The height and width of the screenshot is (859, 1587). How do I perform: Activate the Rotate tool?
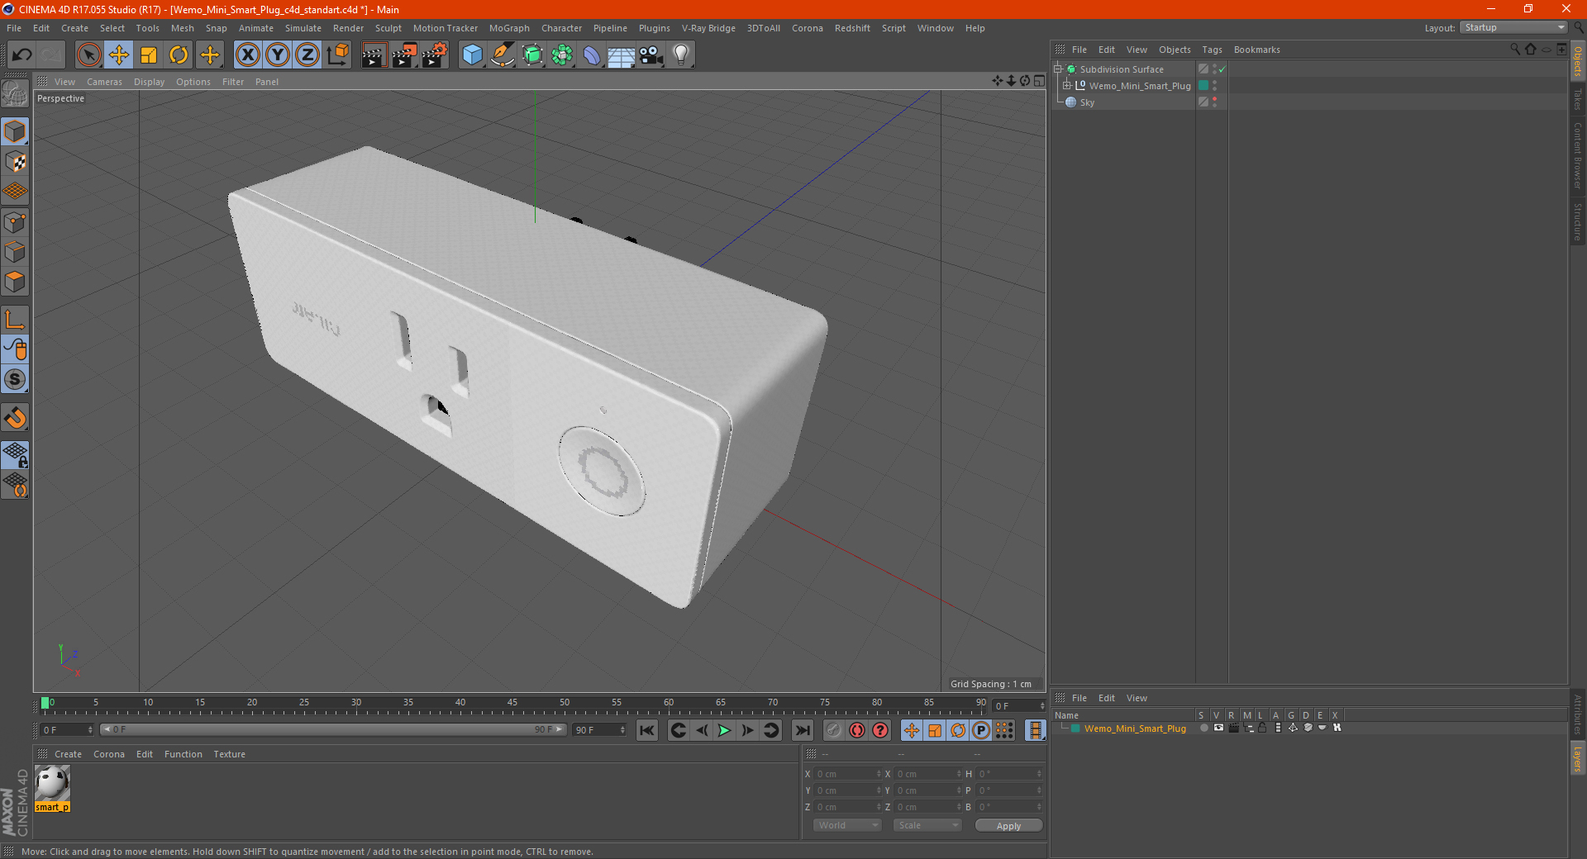point(179,55)
